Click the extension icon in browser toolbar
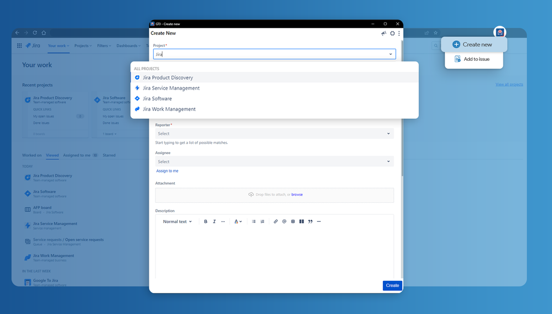Screen dimensions: 552x314 pos(499,32)
